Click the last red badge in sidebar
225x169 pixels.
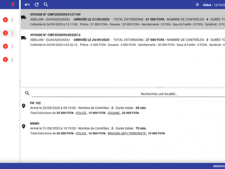pos(5,60)
